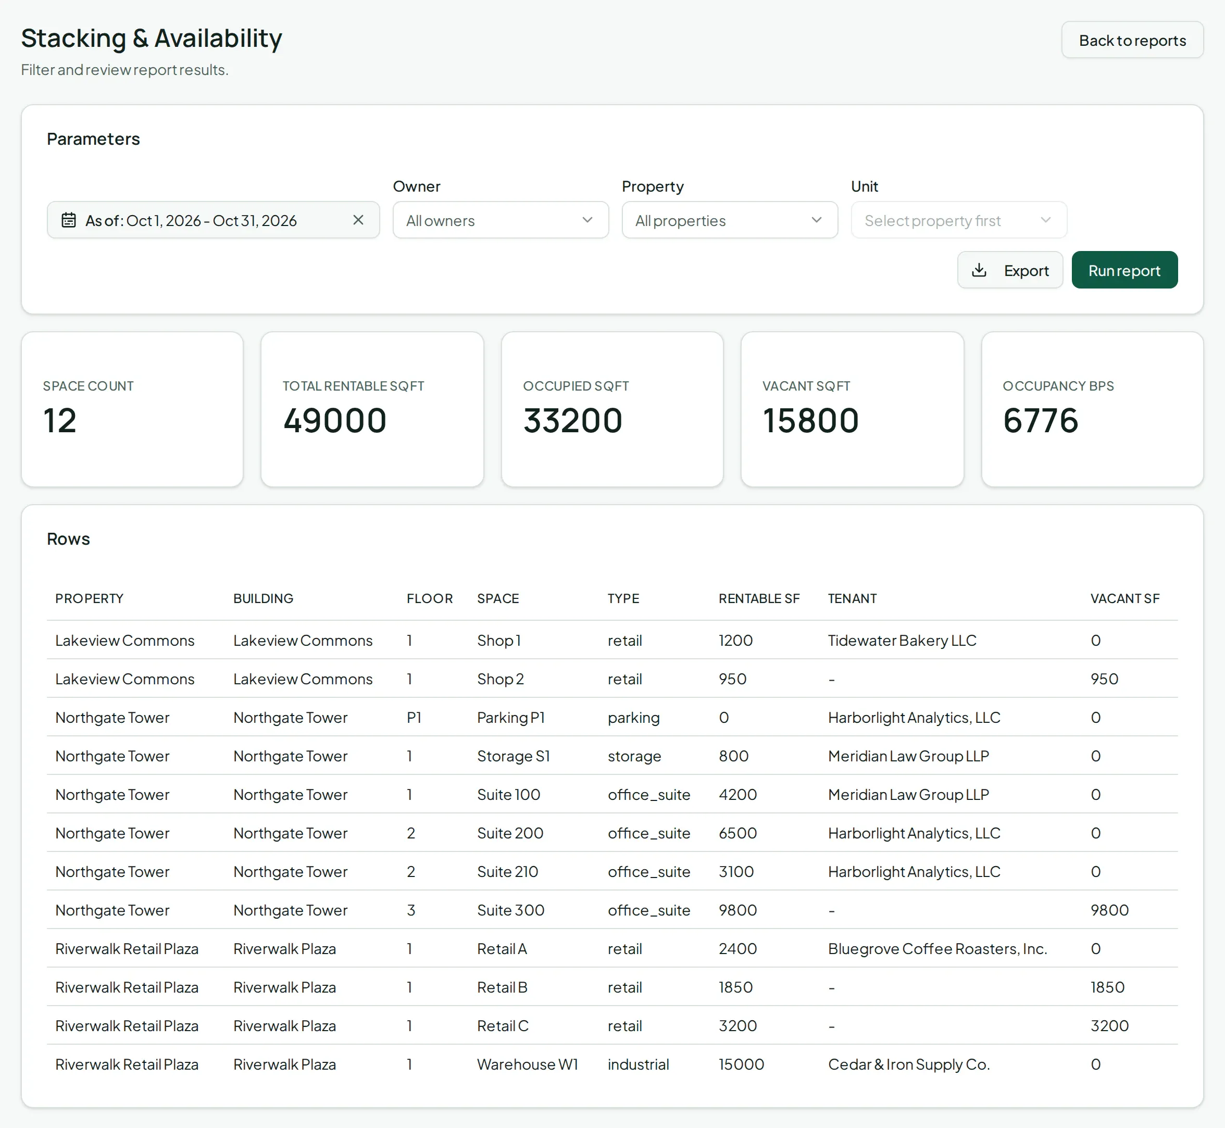Click the PROPERTY column header
The image size is (1225, 1128).
(89, 599)
